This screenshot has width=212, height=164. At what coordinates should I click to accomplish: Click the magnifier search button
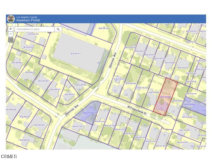(58, 29)
